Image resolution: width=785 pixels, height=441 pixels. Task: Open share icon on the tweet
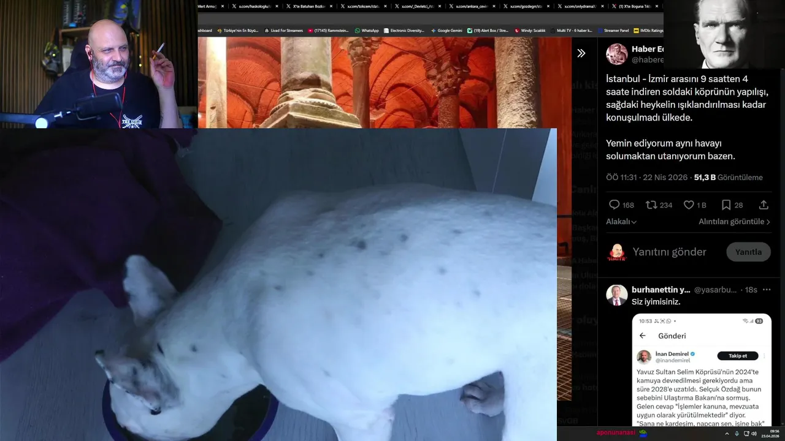[x=764, y=205]
